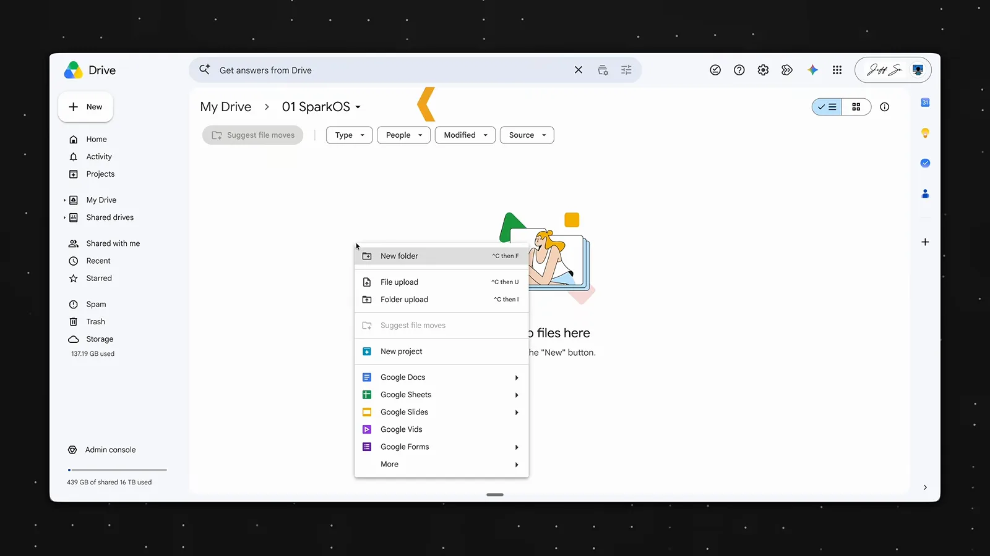Expand the My Drive tree arrow
Image resolution: width=990 pixels, height=556 pixels.
64,200
